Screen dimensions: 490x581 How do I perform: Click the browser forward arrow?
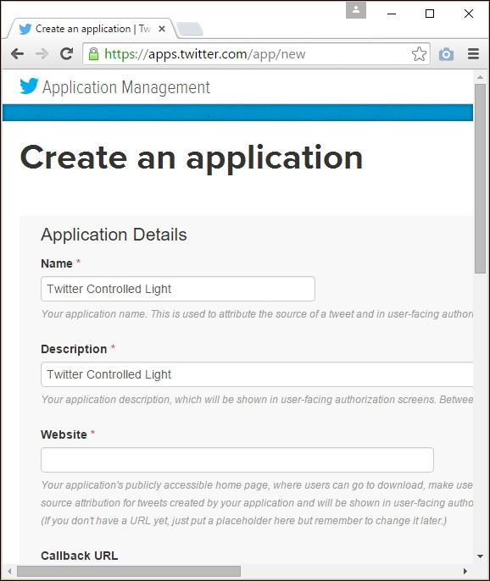42,54
